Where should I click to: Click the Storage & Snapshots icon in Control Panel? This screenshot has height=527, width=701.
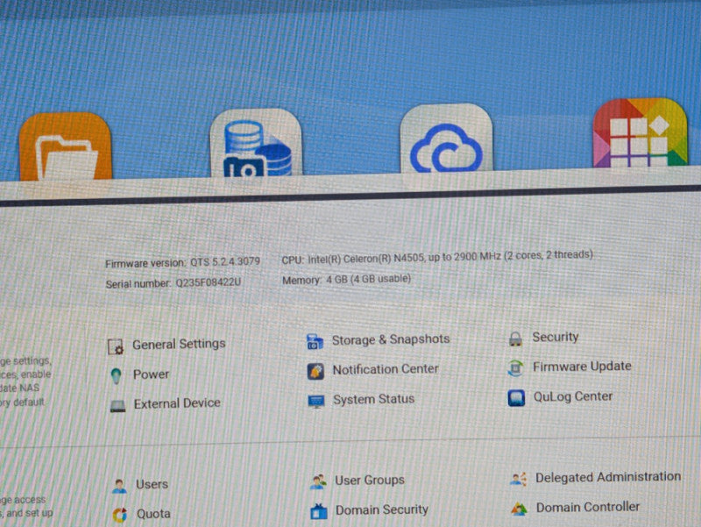click(315, 342)
